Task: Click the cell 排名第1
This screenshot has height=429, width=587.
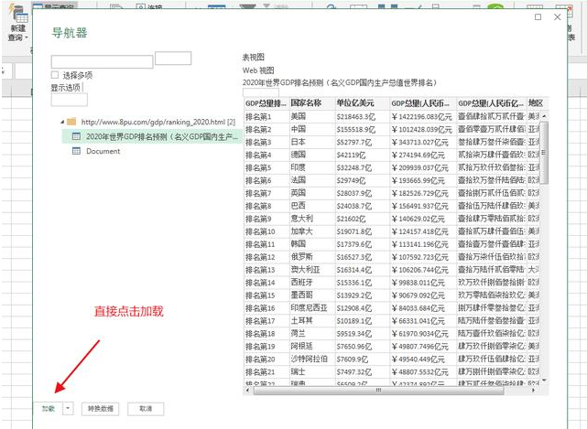Action: 266,117
